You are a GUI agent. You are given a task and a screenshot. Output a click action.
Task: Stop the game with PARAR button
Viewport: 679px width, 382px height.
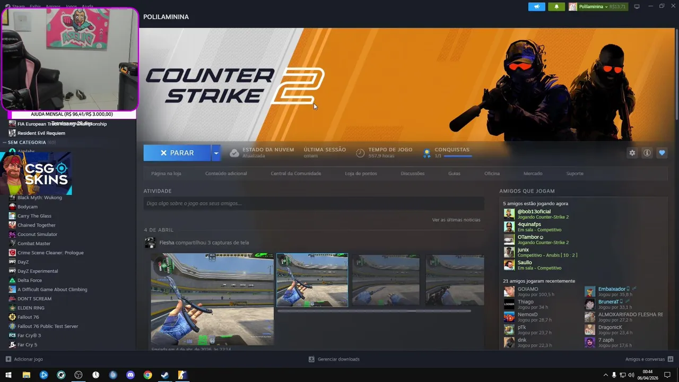point(177,153)
